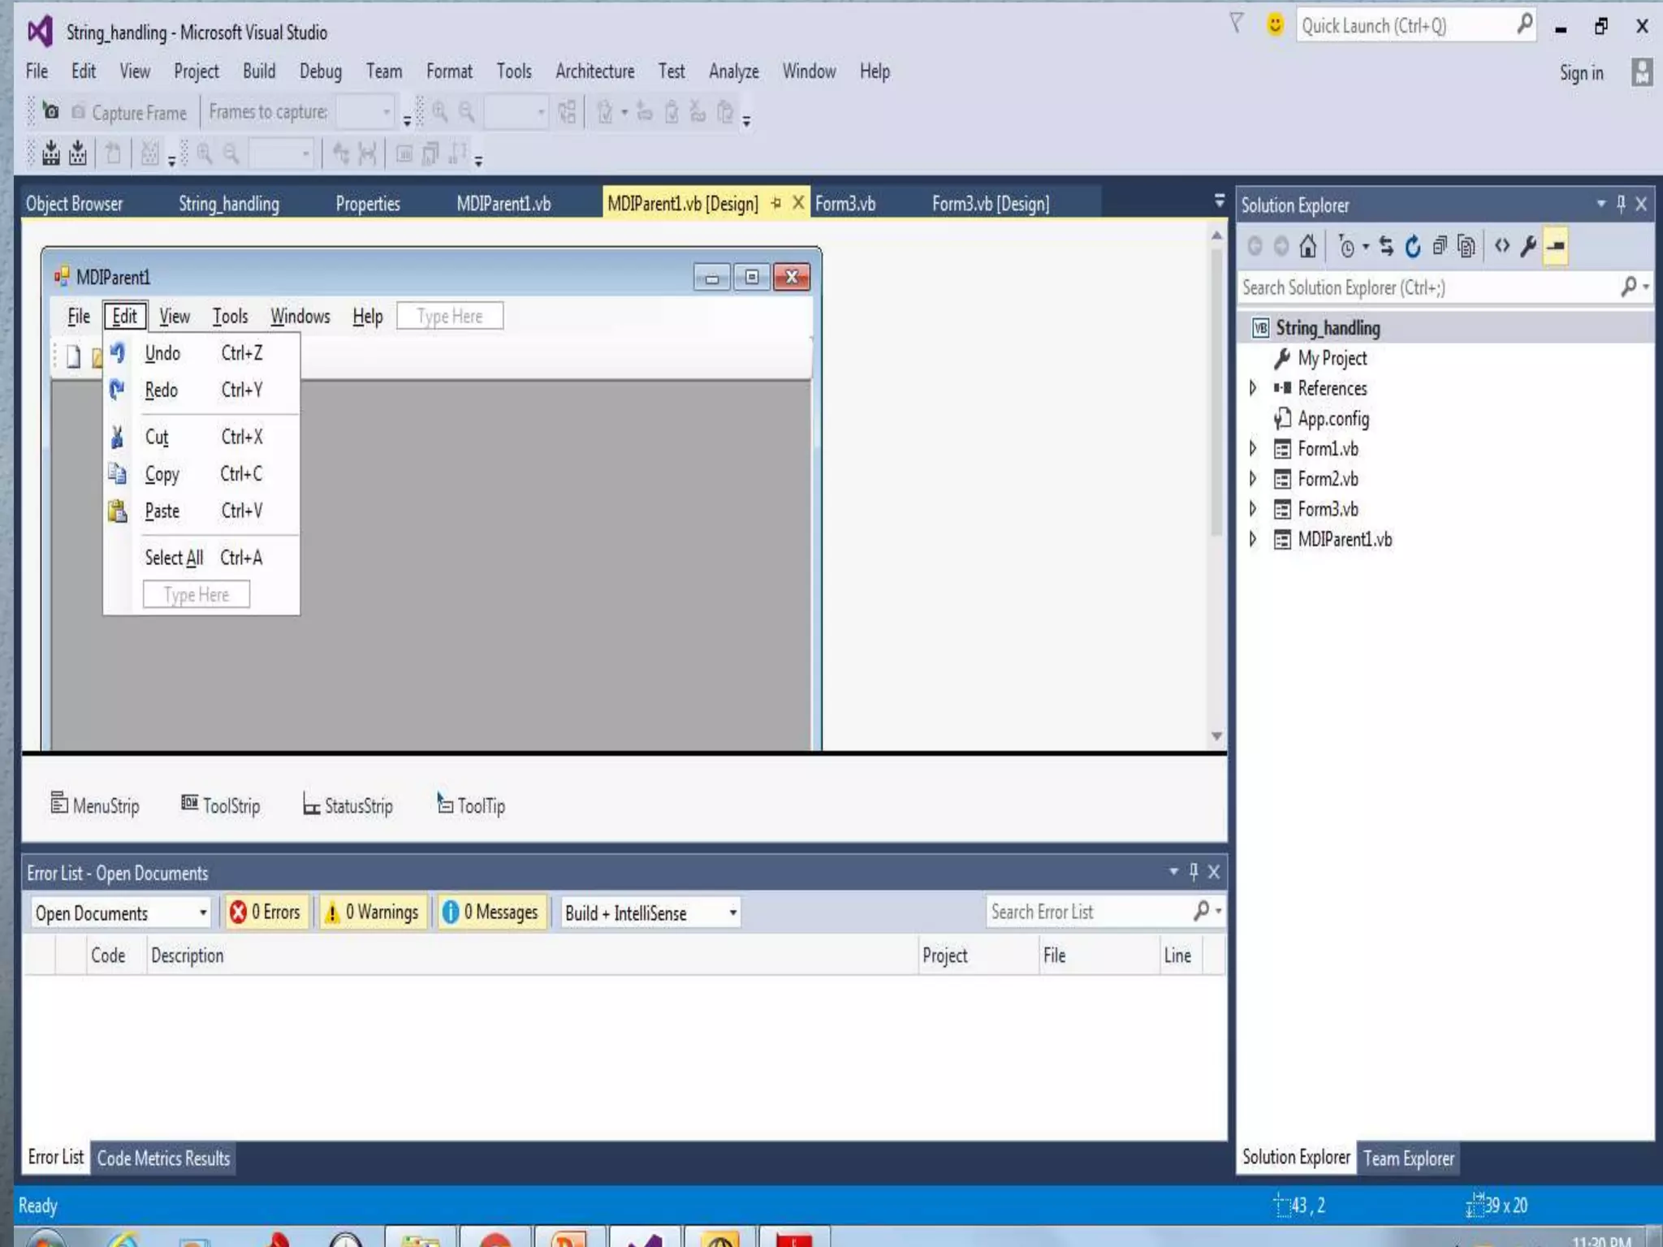The height and width of the screenshot is (1247, 1663).
Task: Click the feedback smiley icon
Action: (x=1275, y=24)
